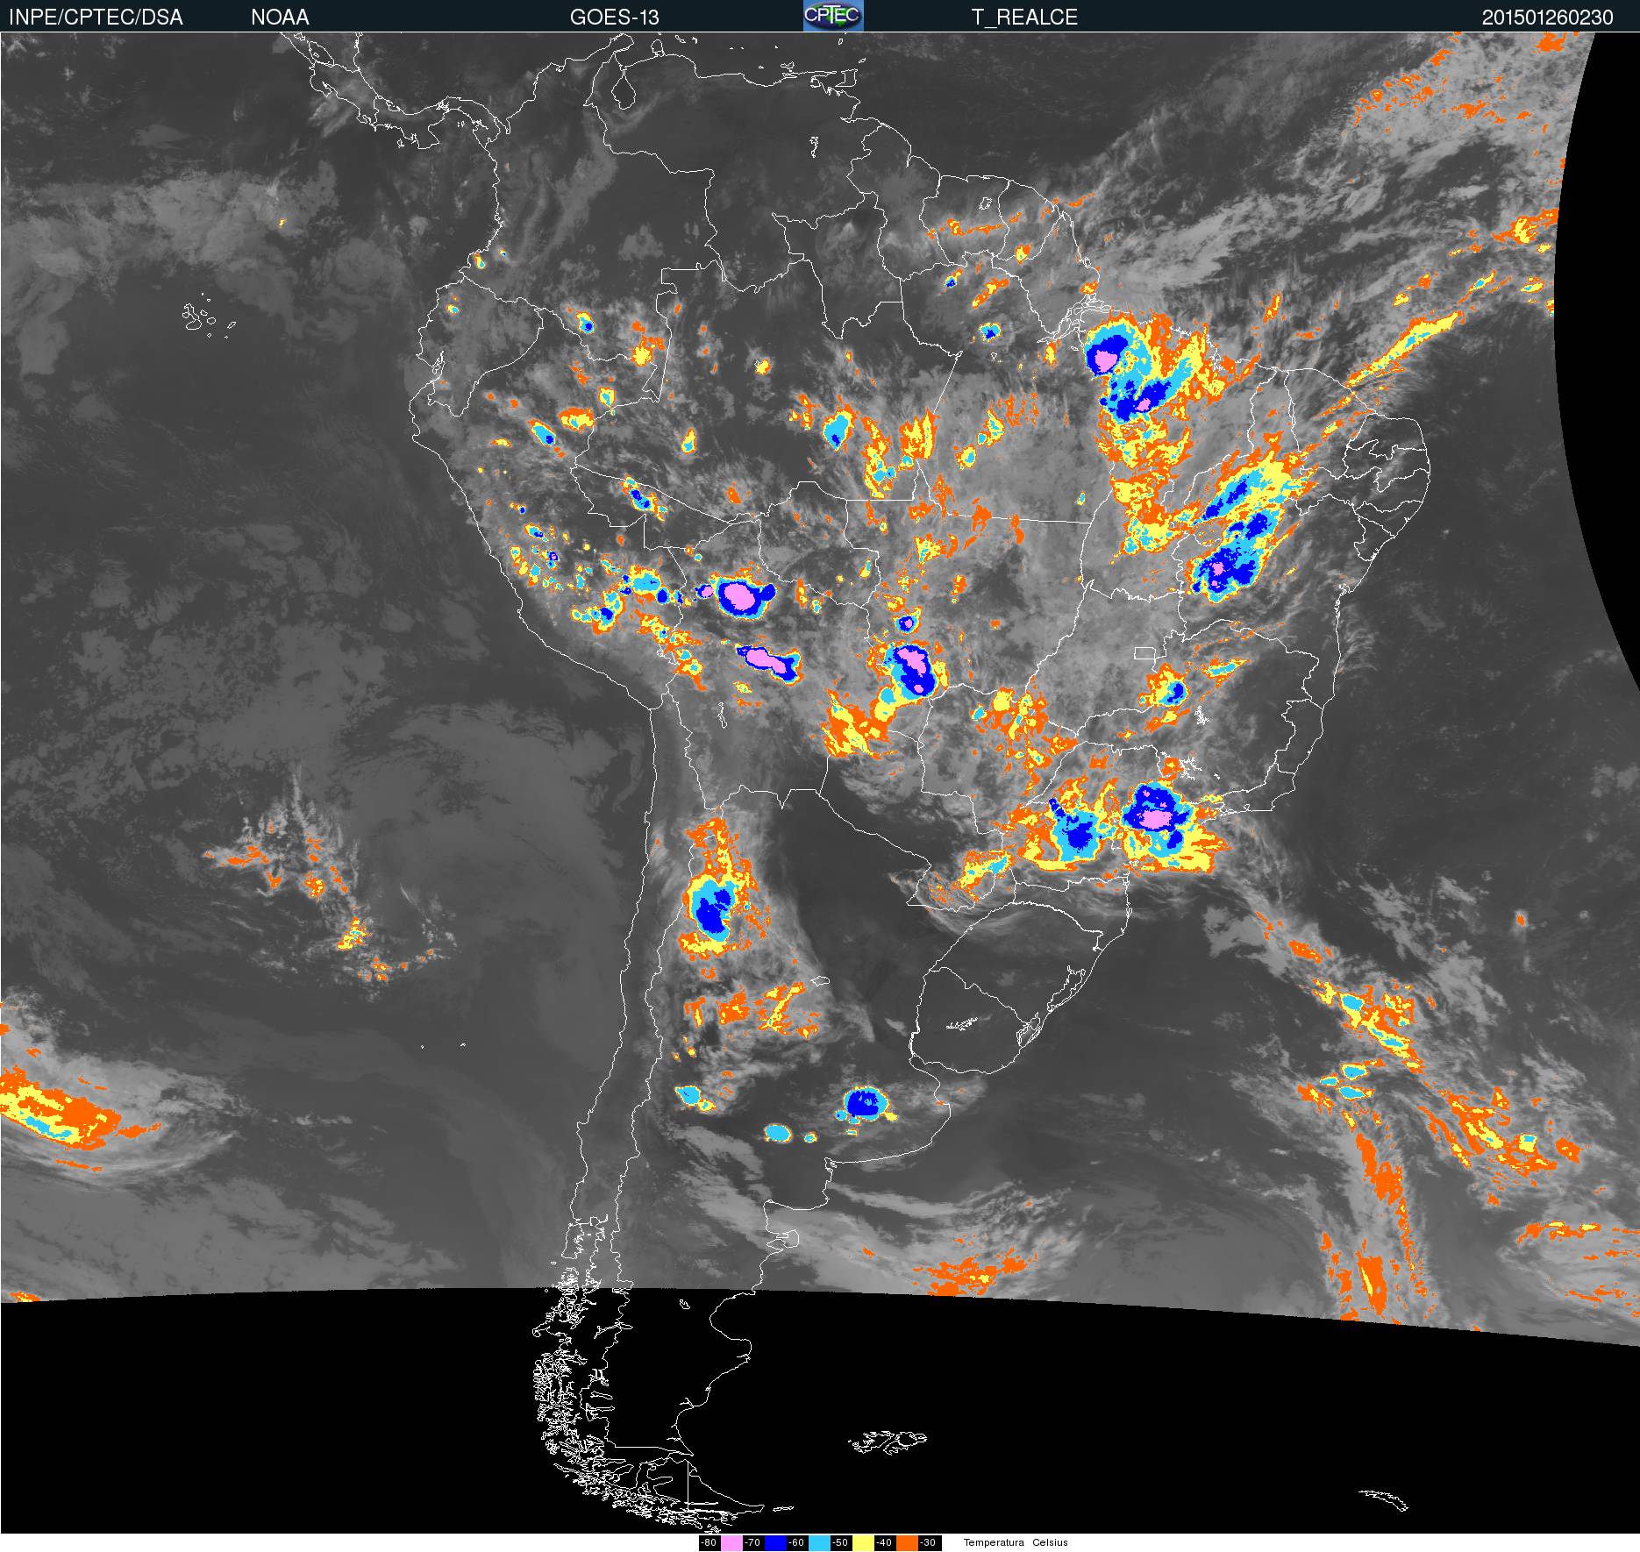Select the dark blue legend color swatch
Image resolution: width=1640 pixels, height=1552 pixels.
(x=775, y=1542)
